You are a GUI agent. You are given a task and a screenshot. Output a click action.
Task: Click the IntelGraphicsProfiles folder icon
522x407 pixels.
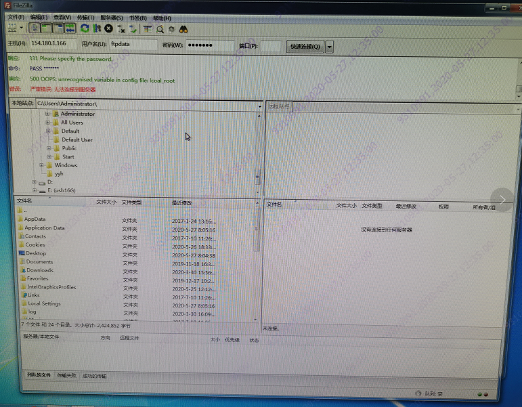pos(24,286)
